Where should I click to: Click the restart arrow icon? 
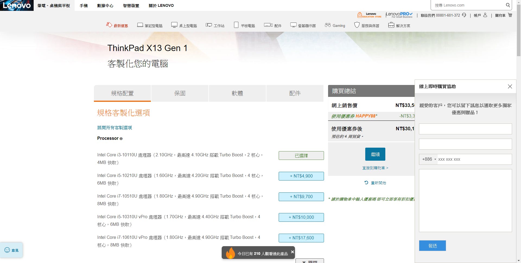(x=366, y=183)
